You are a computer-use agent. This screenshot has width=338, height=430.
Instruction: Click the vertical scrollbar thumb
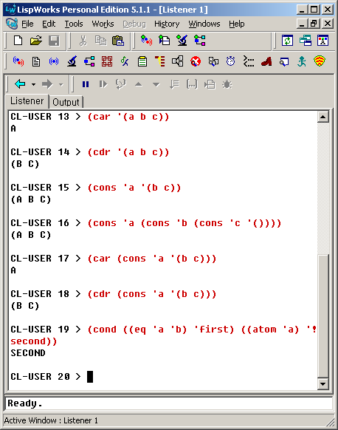coord(323,315)
